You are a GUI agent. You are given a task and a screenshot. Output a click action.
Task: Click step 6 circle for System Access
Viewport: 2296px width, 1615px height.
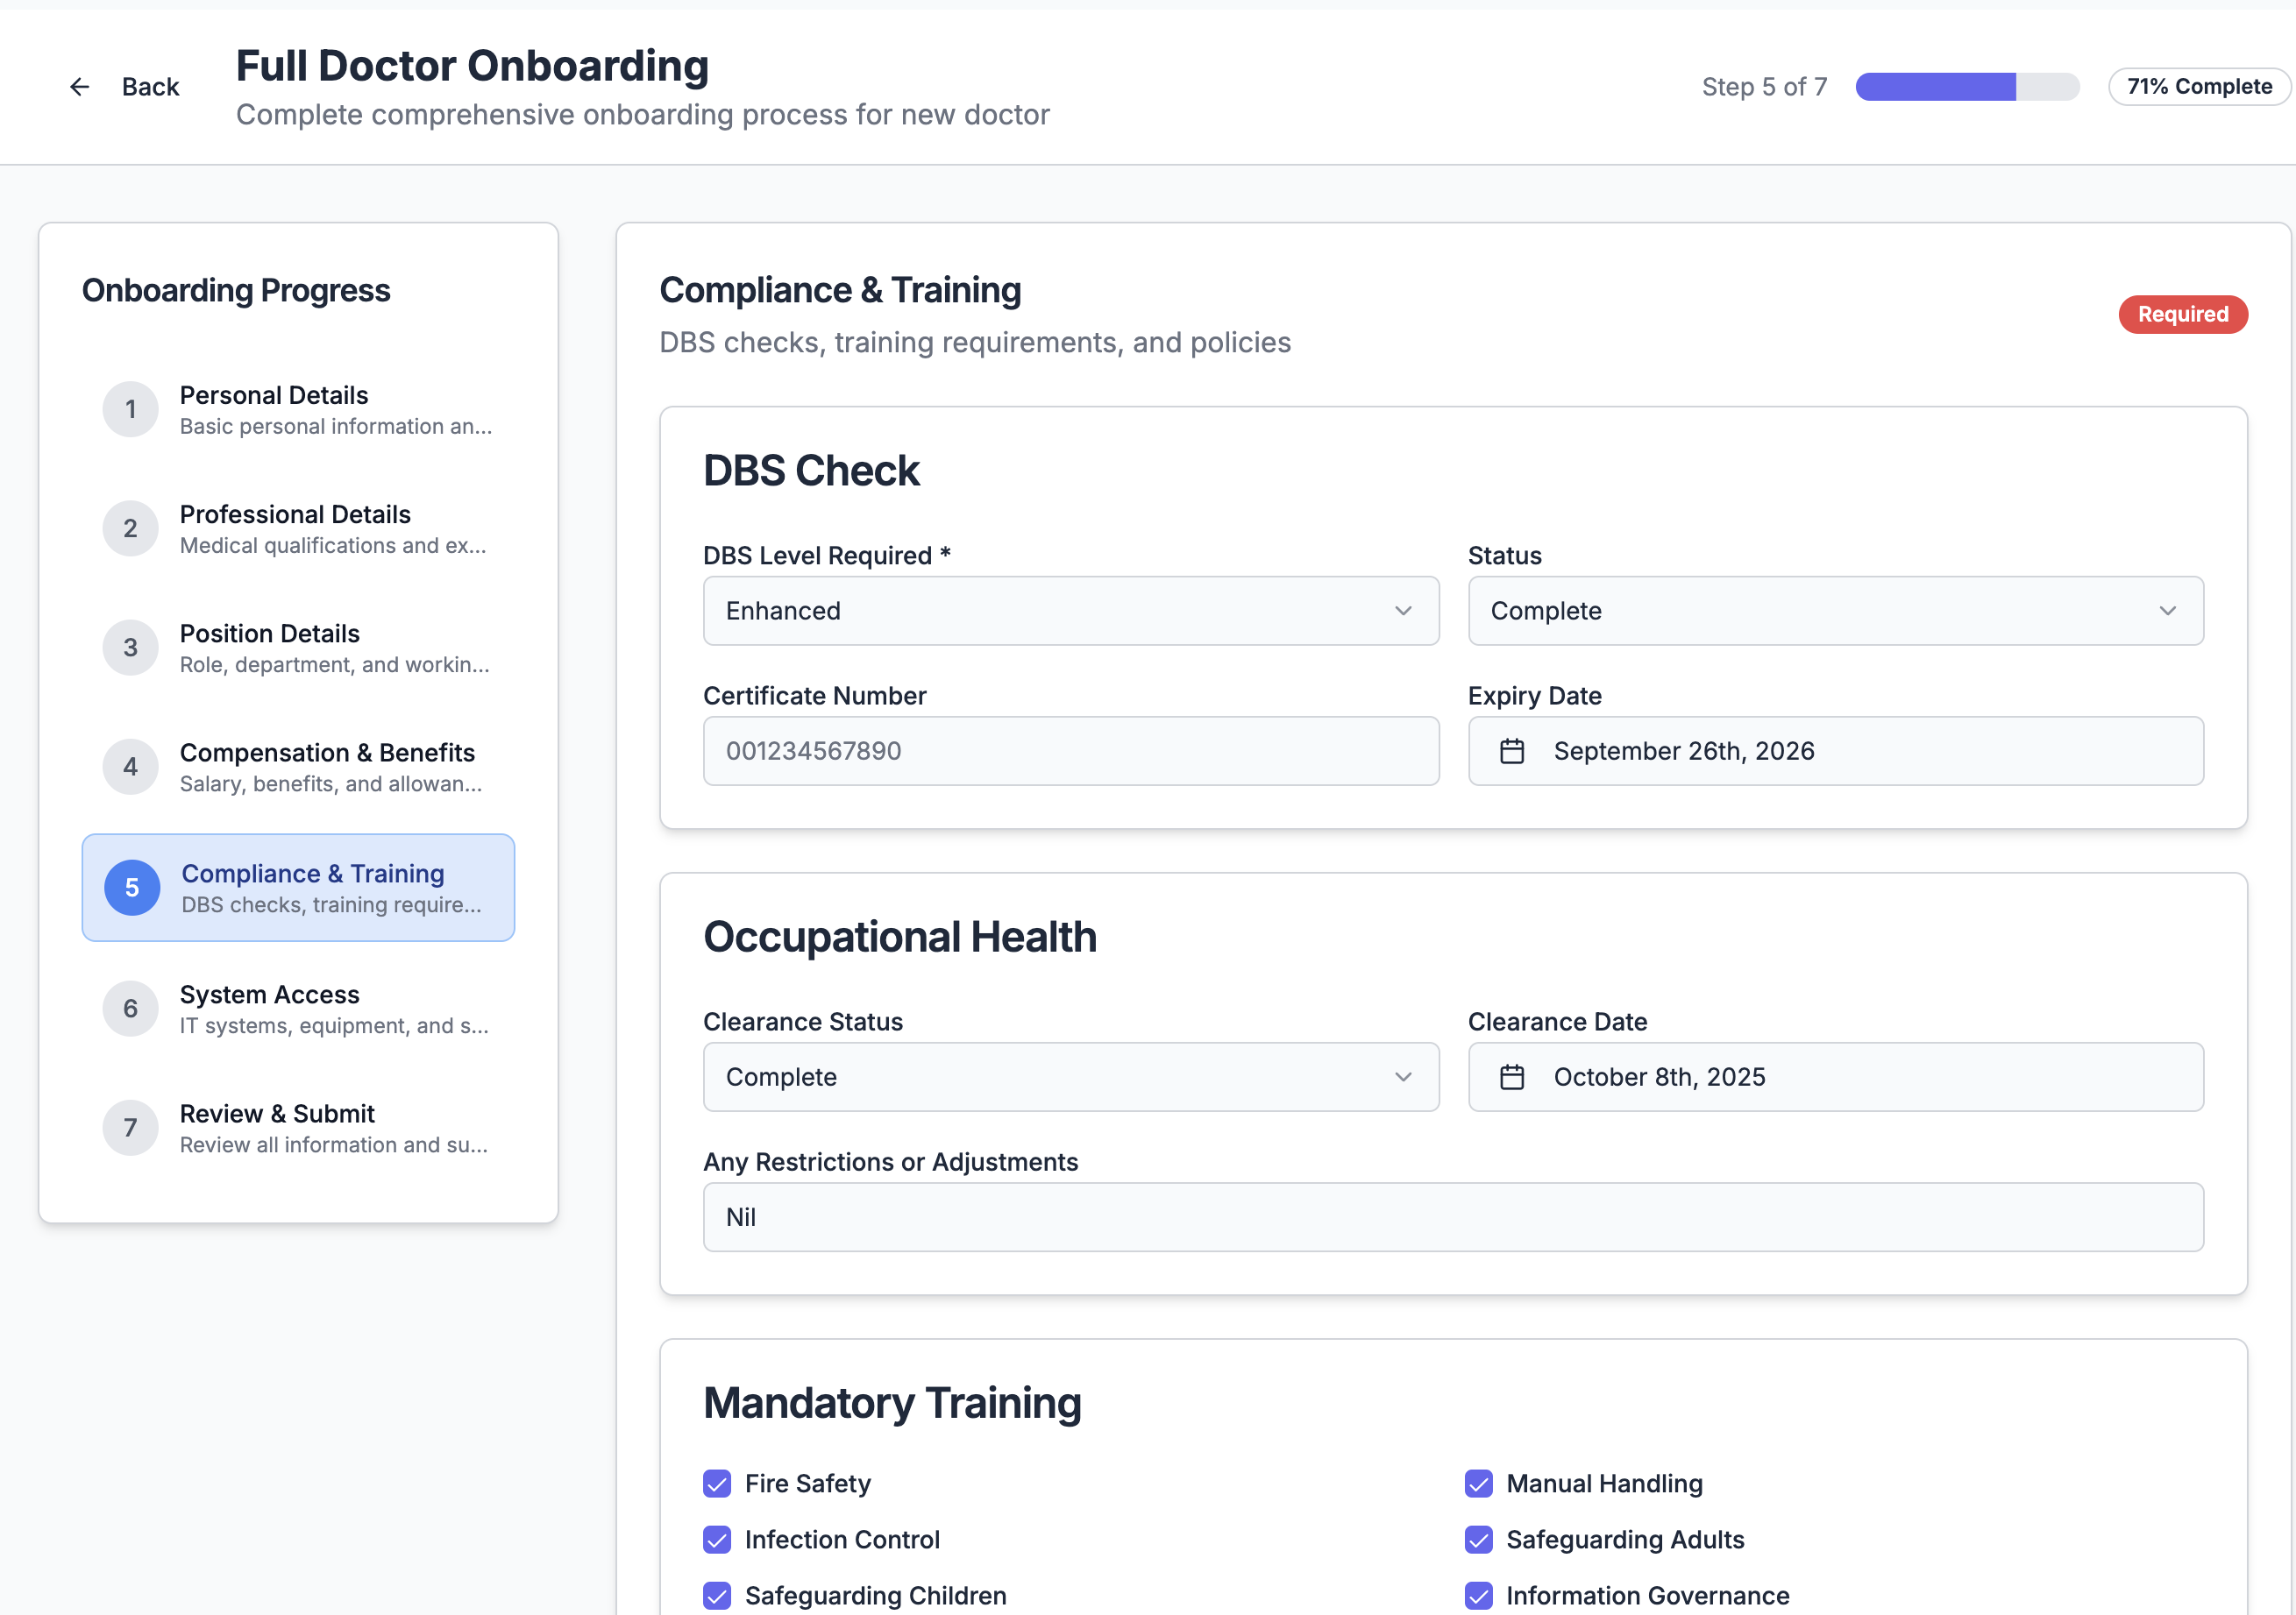pos(130,1009)
